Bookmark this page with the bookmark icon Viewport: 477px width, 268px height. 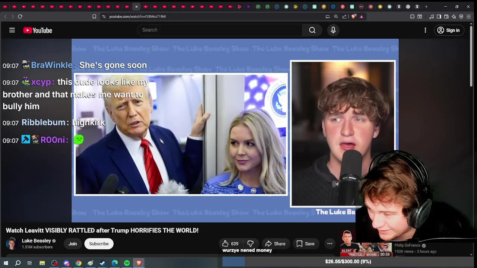[x=94, y=16]
